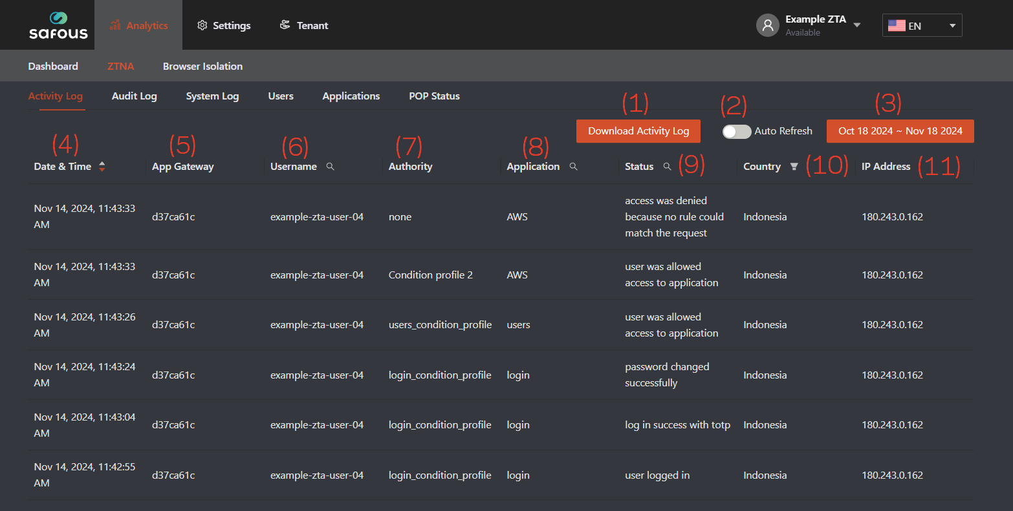
Task: Click the gear icon next to Settings
Action: [x=202, y=25]
